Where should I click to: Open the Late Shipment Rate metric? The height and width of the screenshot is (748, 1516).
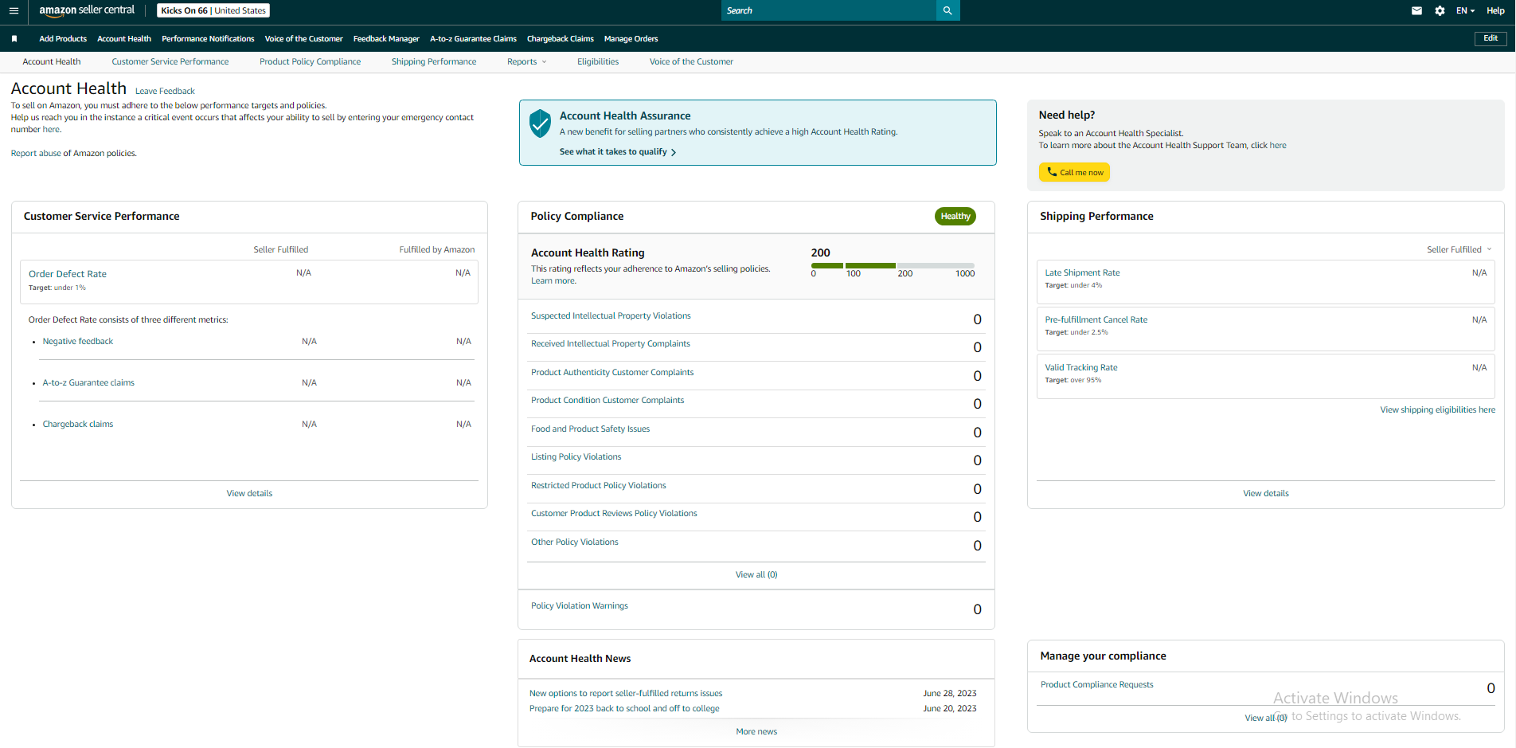(x=1082, y=272)
